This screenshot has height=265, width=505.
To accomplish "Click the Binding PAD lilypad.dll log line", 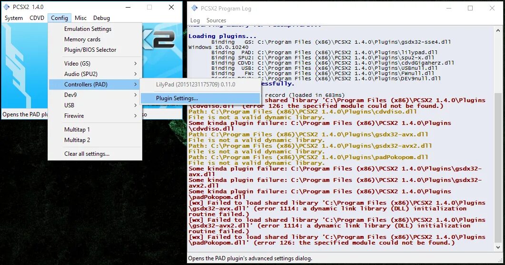I will (324, 52).
